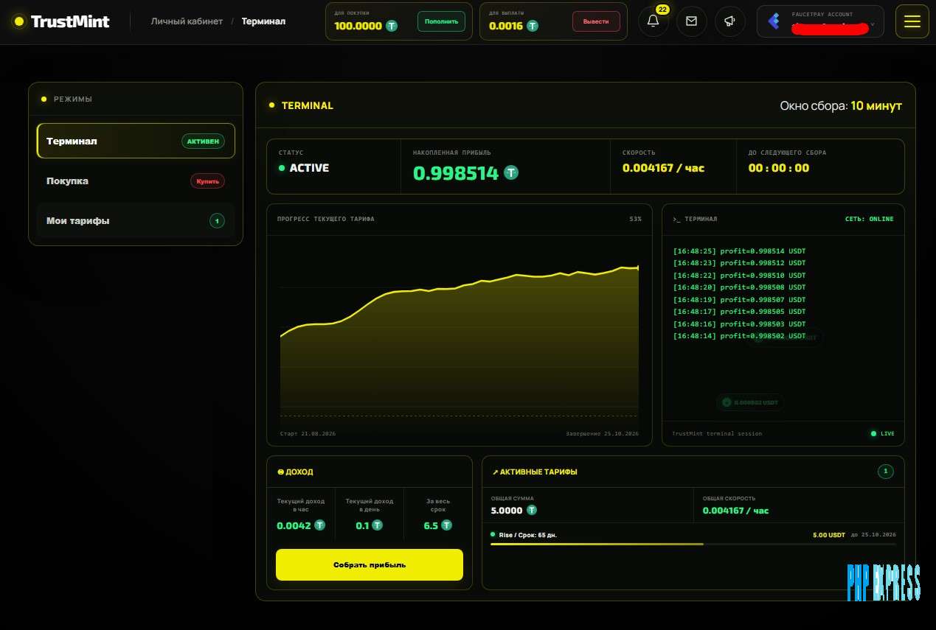Click the log line at 16:48:19
The height and width of the screenshot is (630, 936).
[739, 300]
